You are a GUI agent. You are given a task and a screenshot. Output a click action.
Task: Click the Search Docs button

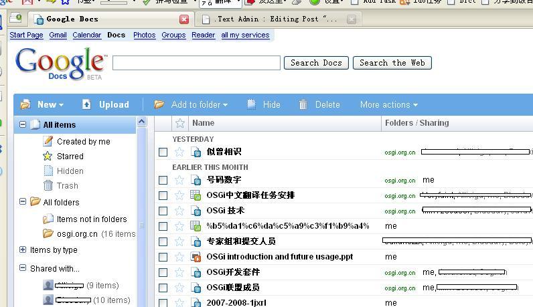316,63
